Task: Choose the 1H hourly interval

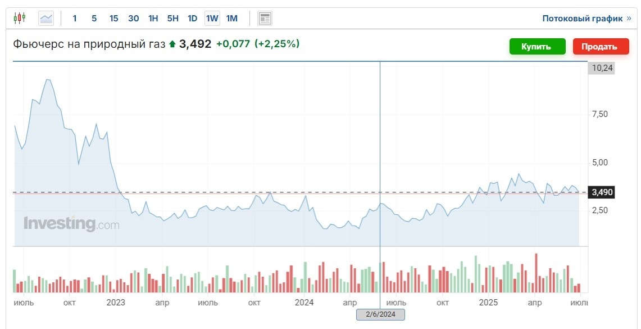Action: coord(153,18)
